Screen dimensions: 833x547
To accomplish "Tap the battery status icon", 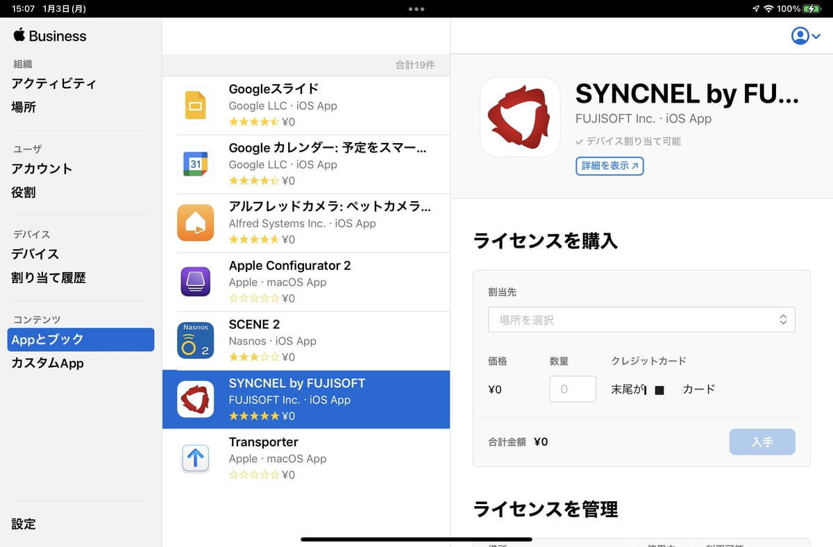I will tap(812, 9).
